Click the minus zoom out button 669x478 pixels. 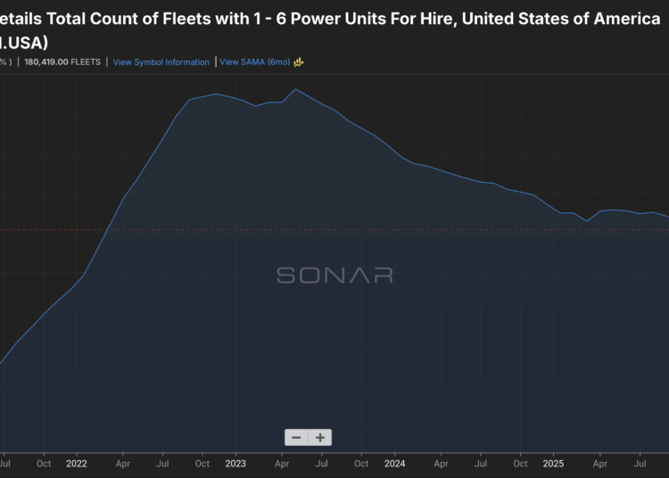coord(297,437)
